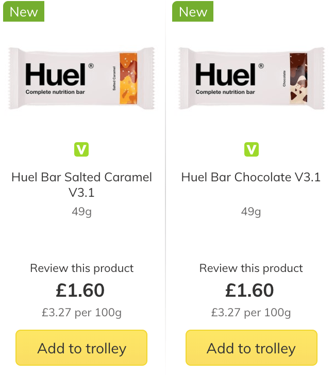The height and width of the screenshot is (375, 334).
Task: Click the £1.60 price of Salted Caramel bar
Action: [80, 290]
